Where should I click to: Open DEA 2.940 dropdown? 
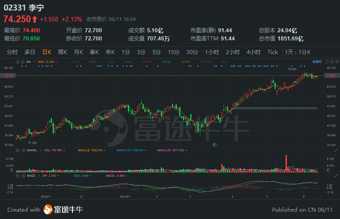[x=90, y=175]
